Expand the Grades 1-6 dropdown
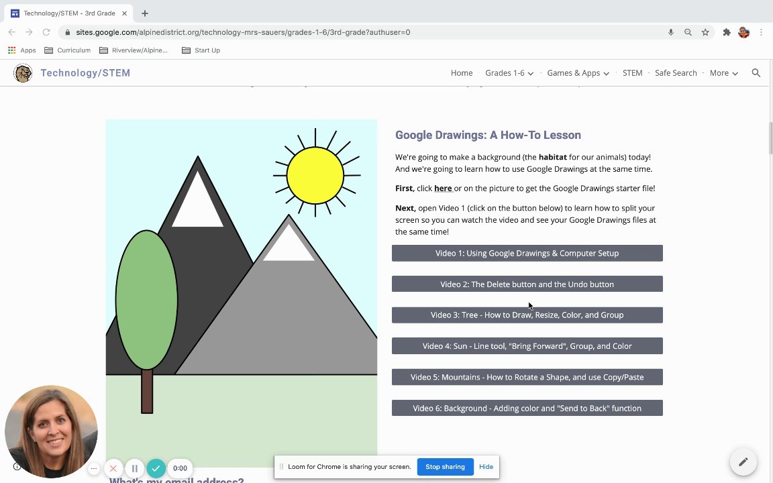The image size is (773, 483). point(509,73)
